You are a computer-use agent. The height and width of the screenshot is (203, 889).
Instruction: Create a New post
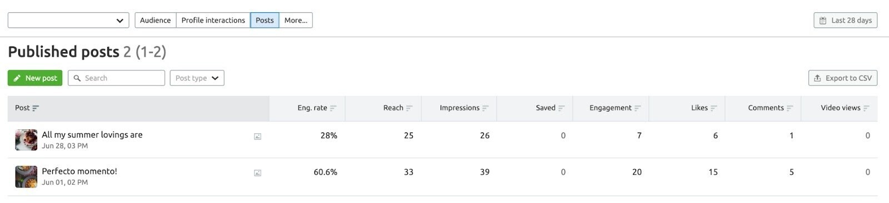click(35, 78)
